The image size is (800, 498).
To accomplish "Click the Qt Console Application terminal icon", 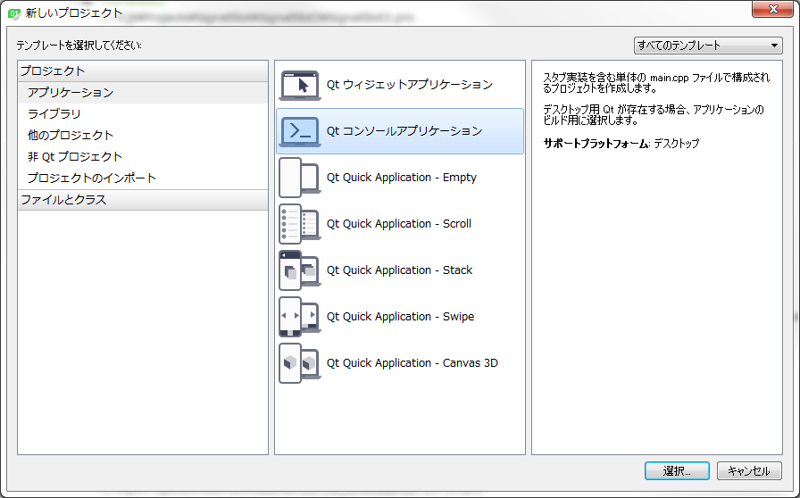I will [300, 132].
